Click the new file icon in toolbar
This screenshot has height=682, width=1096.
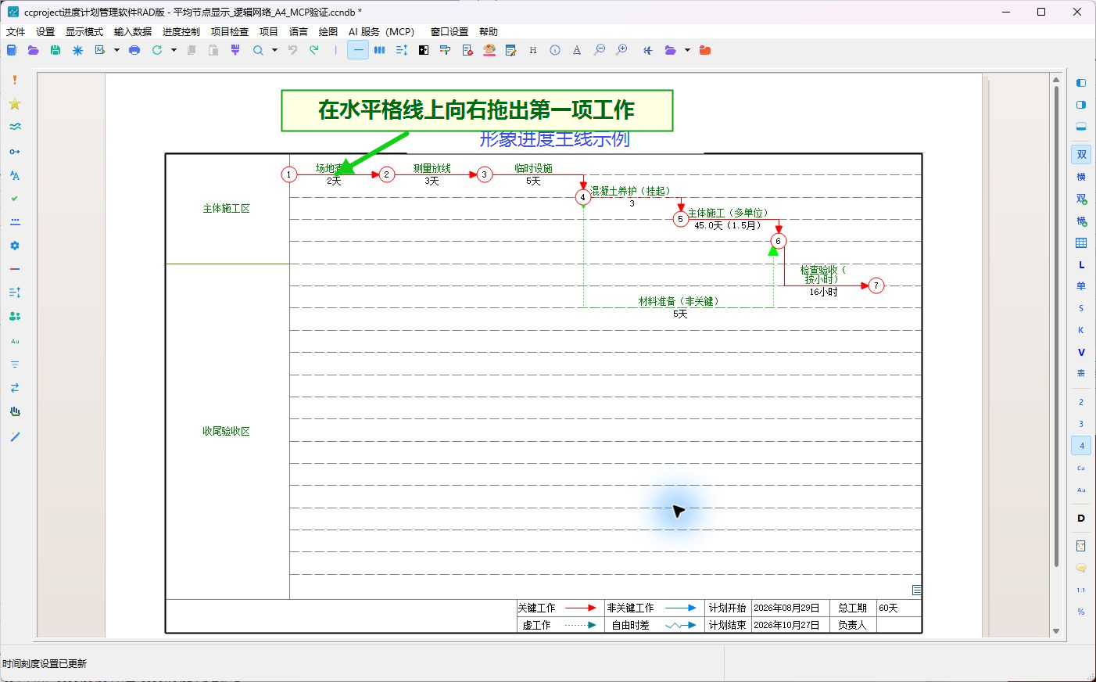coord(12,50)
